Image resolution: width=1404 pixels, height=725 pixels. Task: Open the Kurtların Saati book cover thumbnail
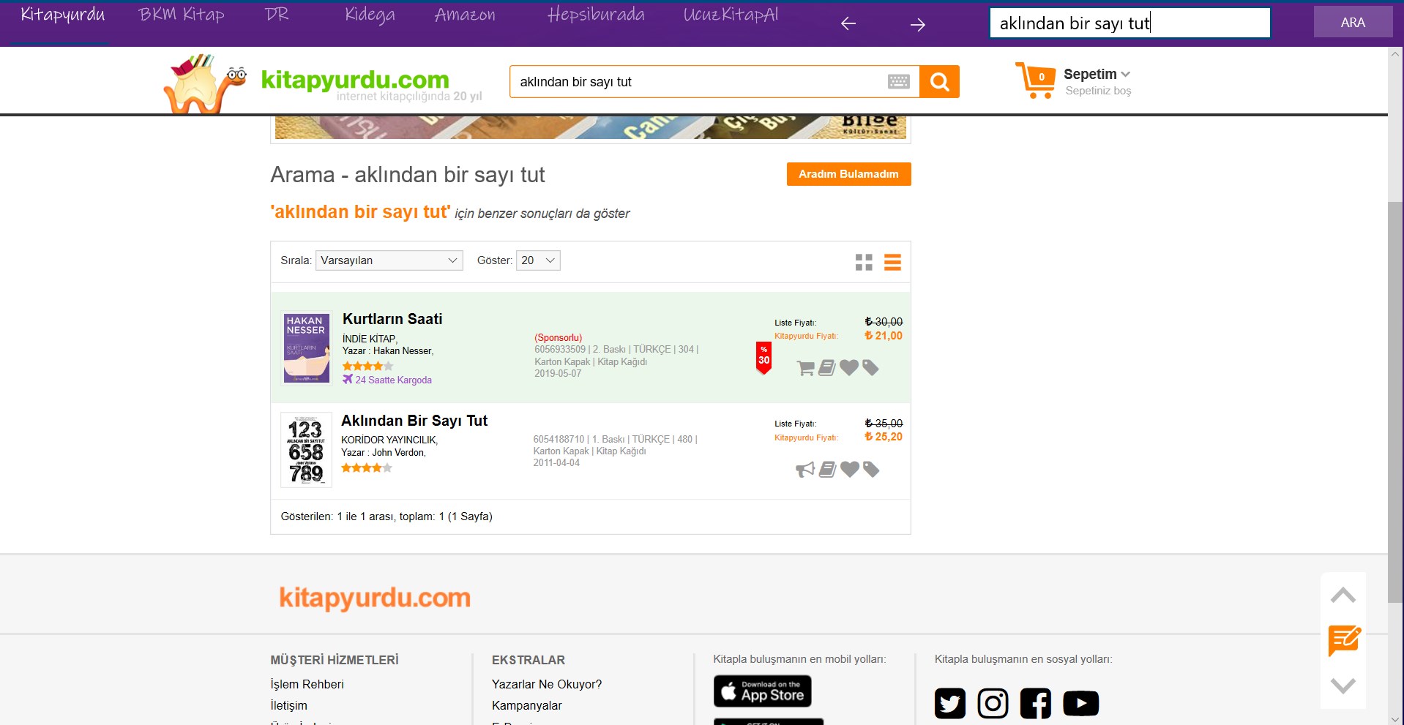(307, 348)
